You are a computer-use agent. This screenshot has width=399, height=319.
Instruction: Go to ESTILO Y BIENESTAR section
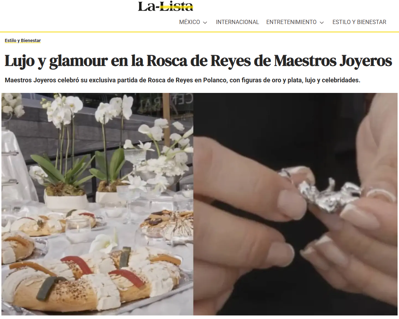359,22
